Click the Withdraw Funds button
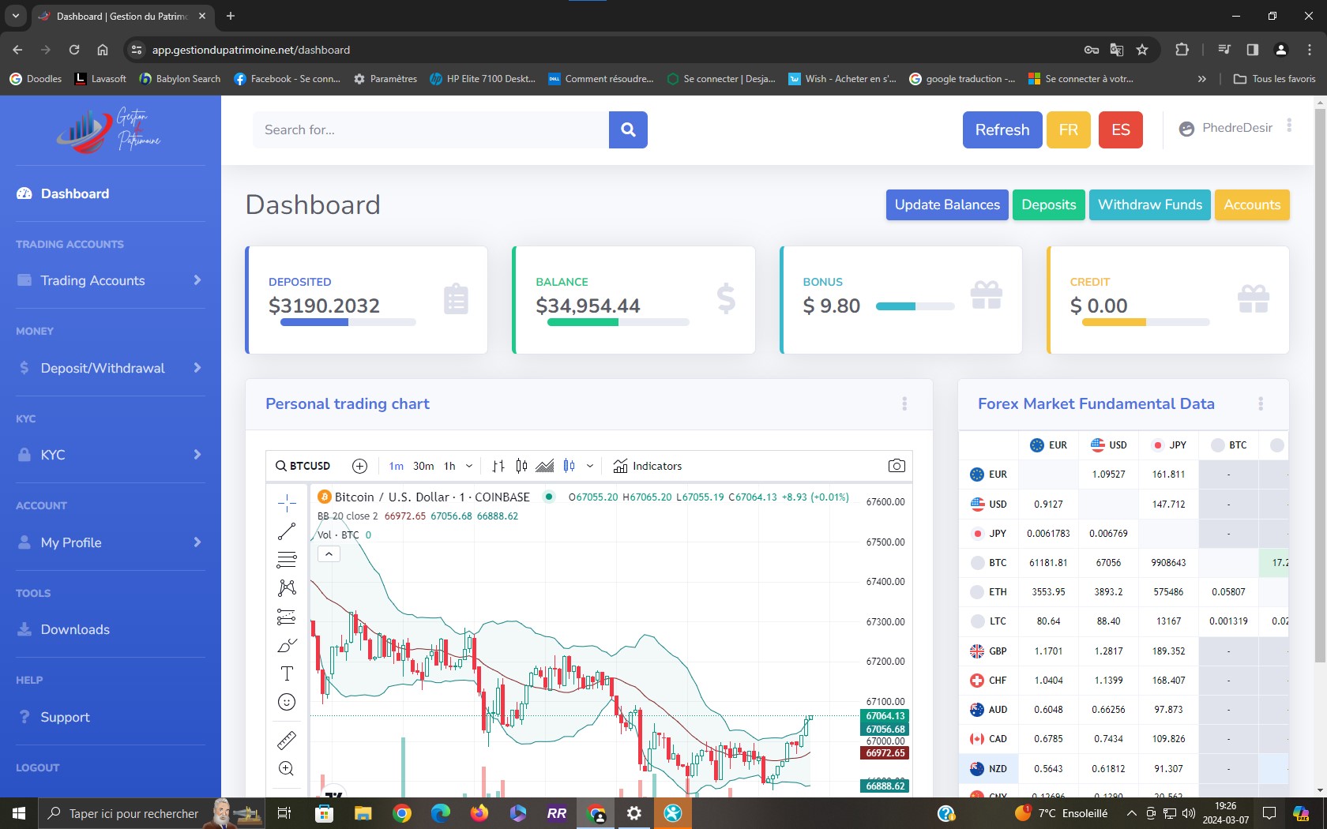The width and height of the screenshot is (1327, 829). pyautogui.click(x=1150, y=204)
